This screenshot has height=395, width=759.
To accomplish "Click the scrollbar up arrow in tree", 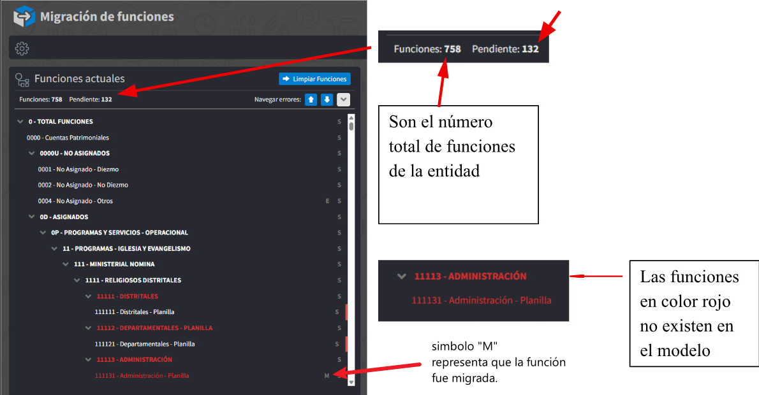I will 351,117.
